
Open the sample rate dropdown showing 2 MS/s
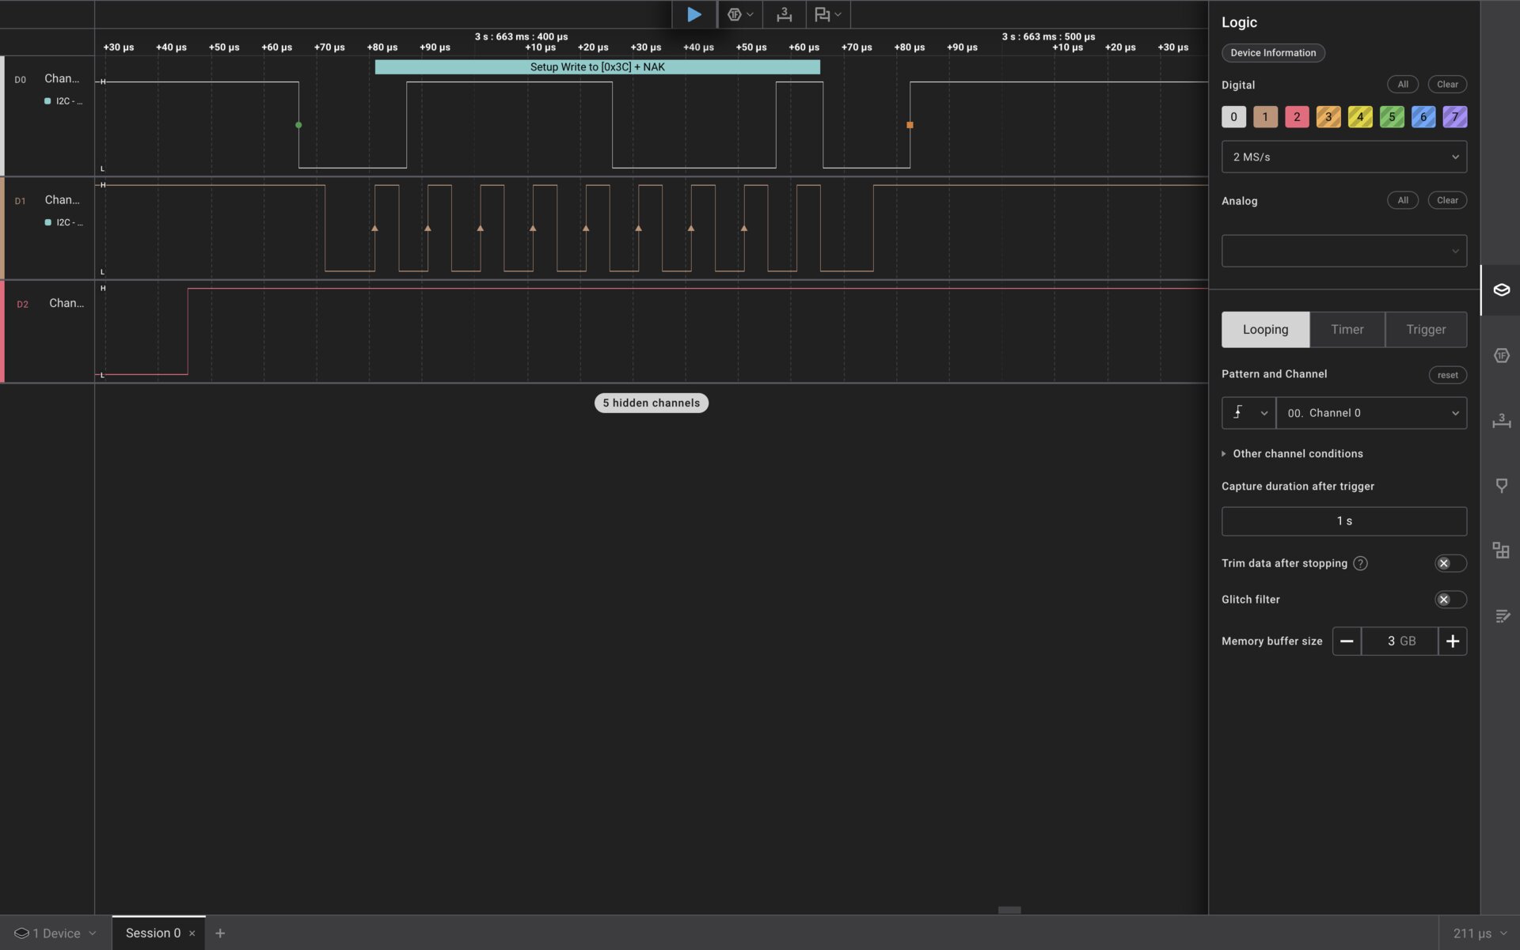pos(1343,157)
